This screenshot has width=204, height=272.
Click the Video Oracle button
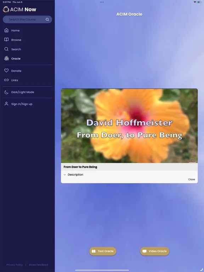(x=155, y=251)
